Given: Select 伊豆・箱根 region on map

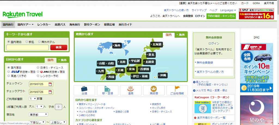Looking at the screenshot, I should [x=140, y=76].
